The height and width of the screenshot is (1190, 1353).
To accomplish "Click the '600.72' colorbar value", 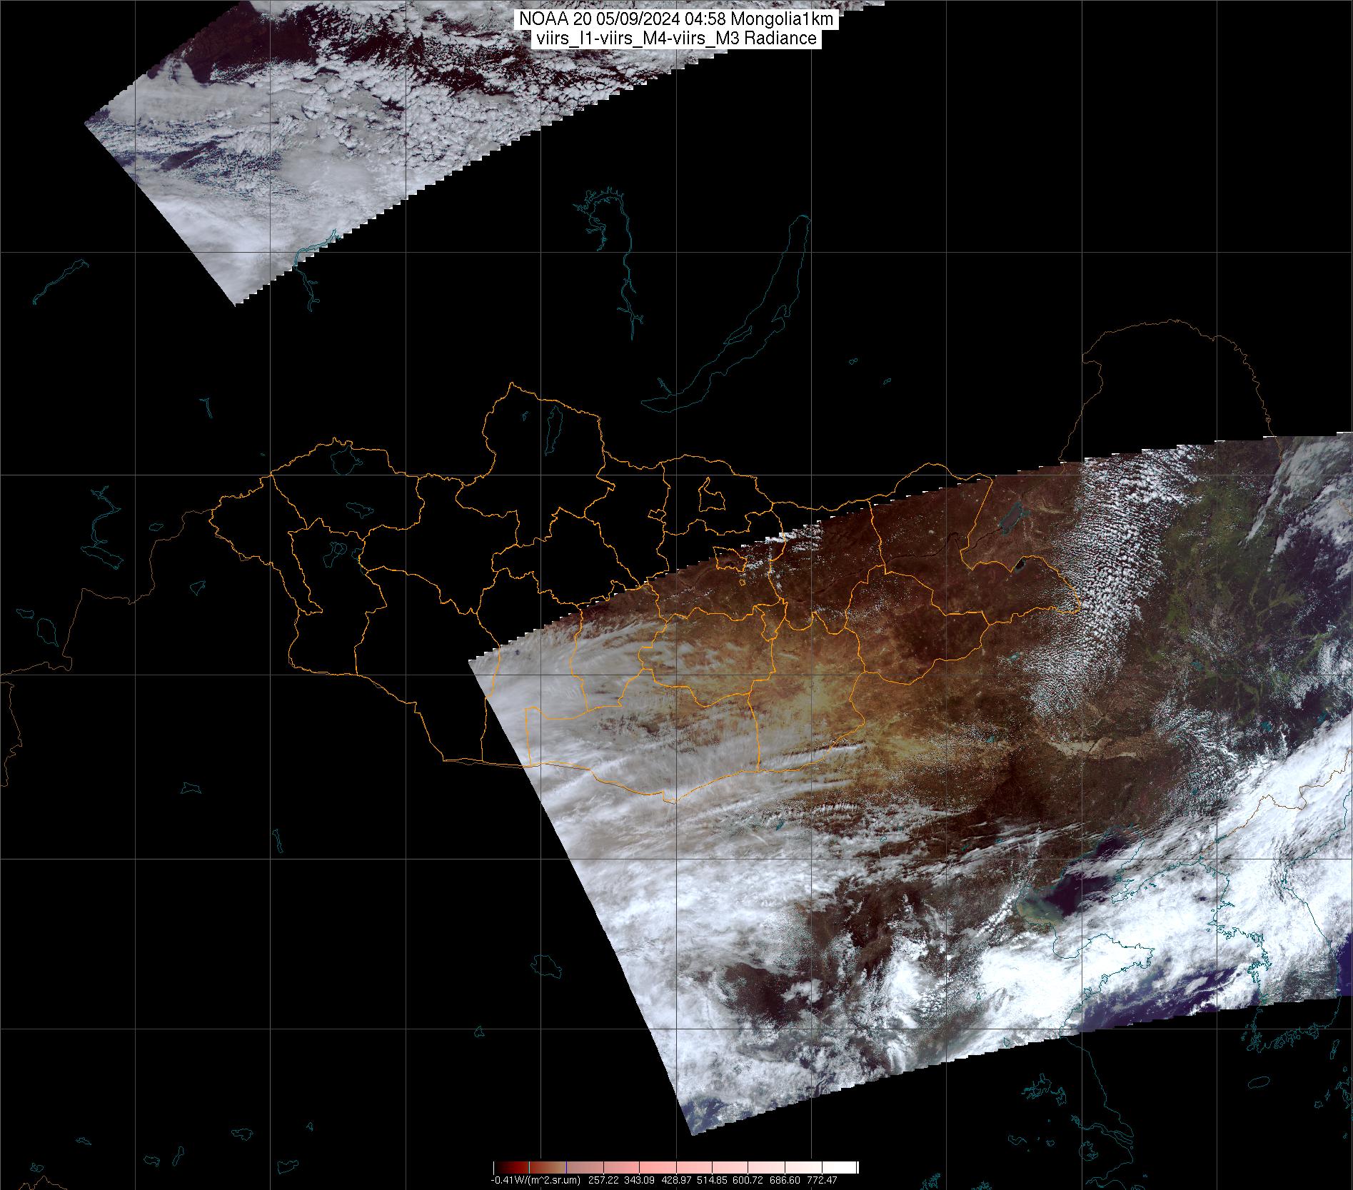I will 748,1180.
